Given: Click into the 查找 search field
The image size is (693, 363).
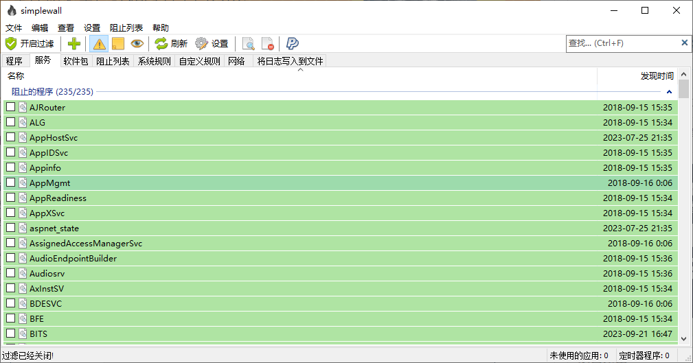Looking at the screenshot, I should (622, 43).
